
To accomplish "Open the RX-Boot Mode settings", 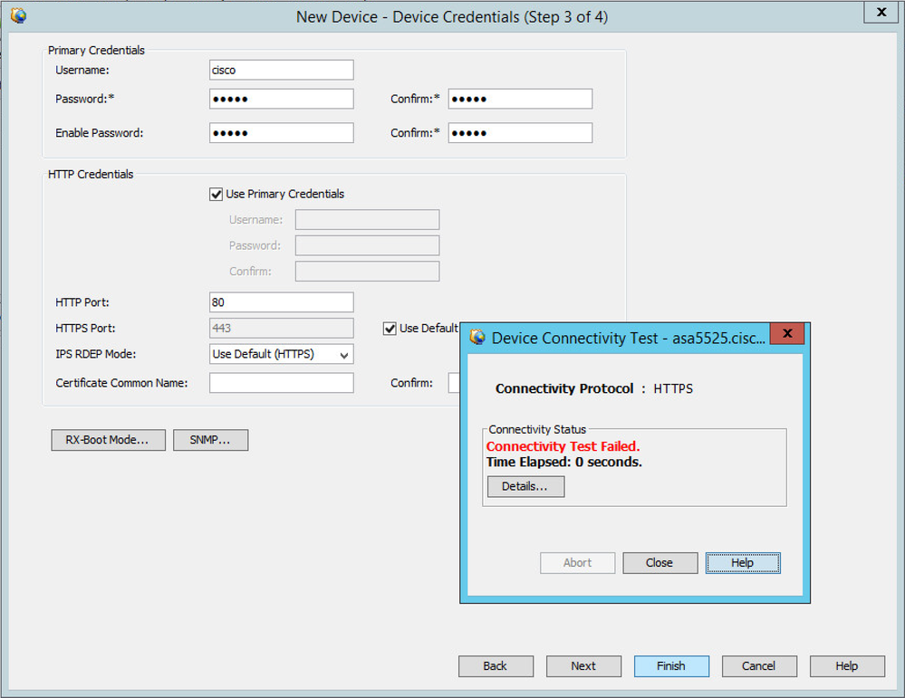I will [108, 440].
